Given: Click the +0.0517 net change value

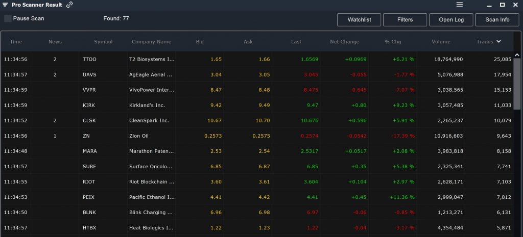Looking at the screenshot, I should click(x=355, y=151).
